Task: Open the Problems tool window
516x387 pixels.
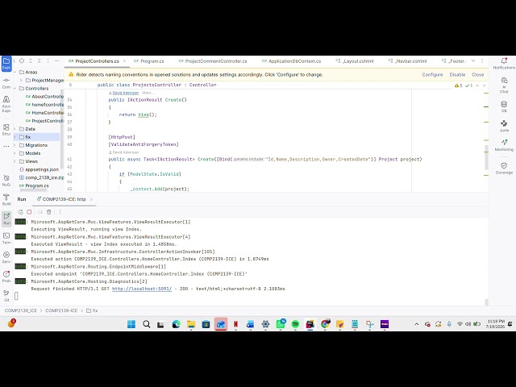Action: coord(6,277)
